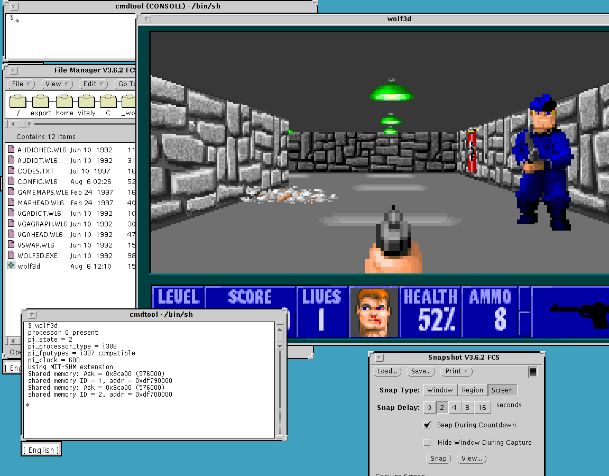Set Snap Type to Region
This screenshot has width=609, height=476.
click(472, 390)
